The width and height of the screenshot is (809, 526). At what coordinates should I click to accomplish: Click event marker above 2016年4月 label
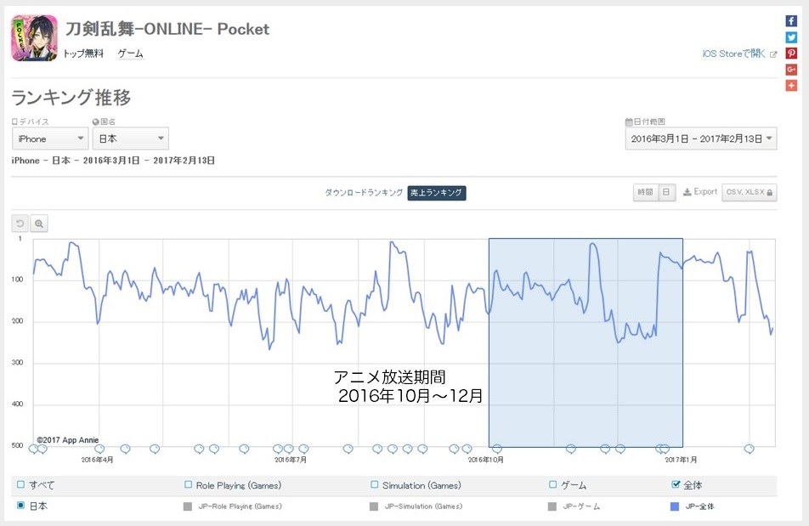pyautogui.click(x=99, y=450)
